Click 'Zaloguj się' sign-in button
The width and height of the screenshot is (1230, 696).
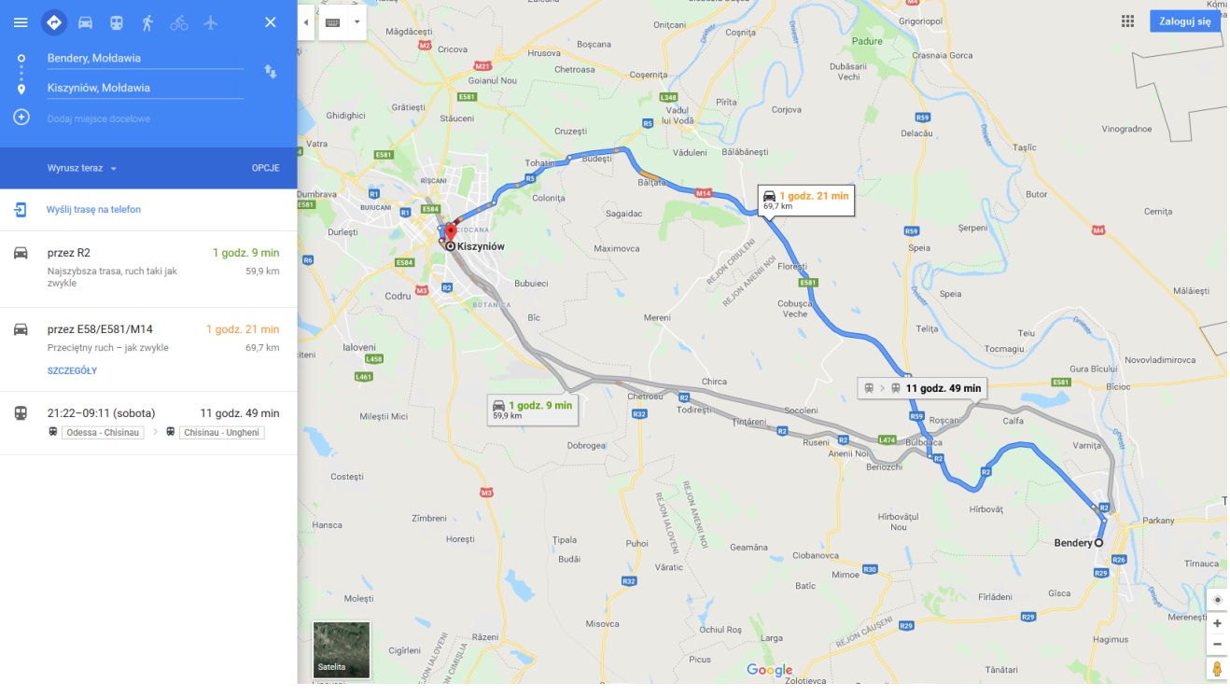(1185, 21)
